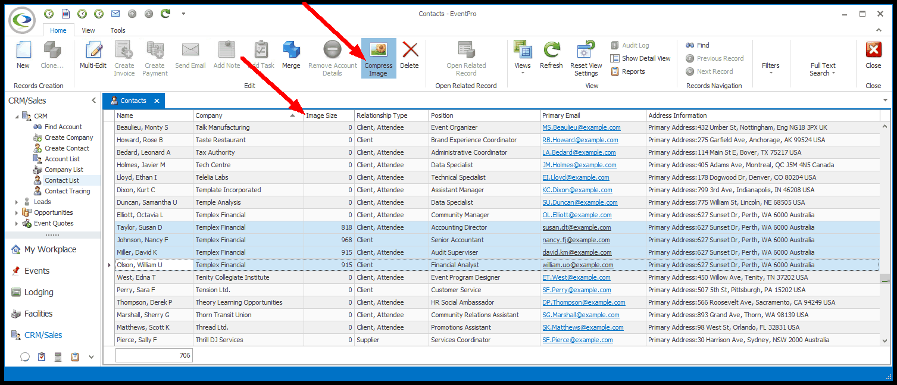Click the Clone ribbon button
The height and width of the screenshot is (385, 897).
click(x=52, y=55)
